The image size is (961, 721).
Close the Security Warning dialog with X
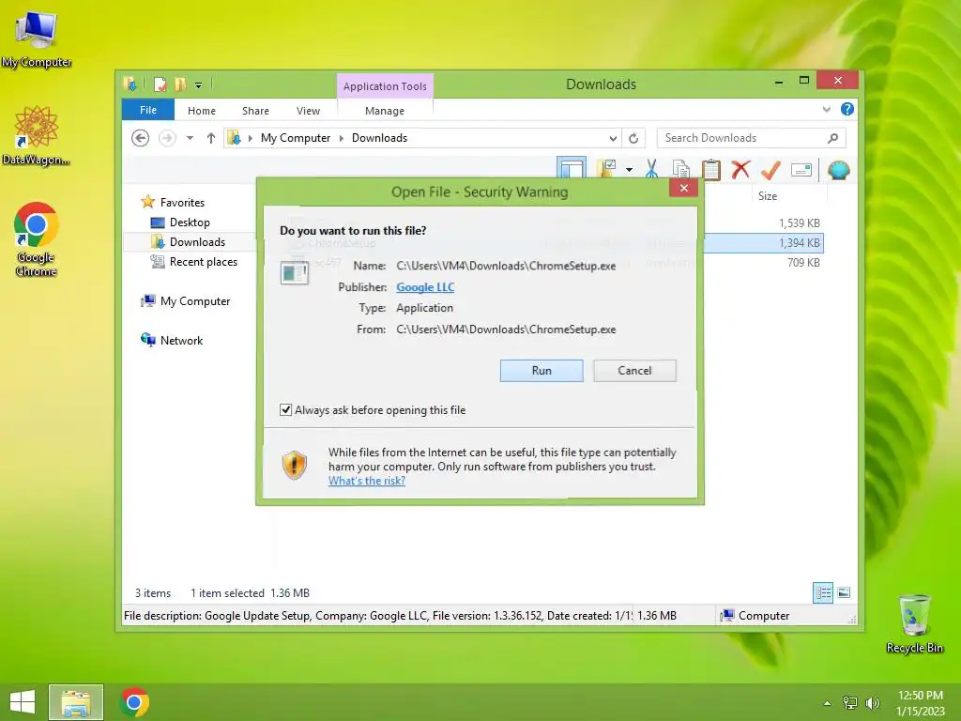(684, 188)
